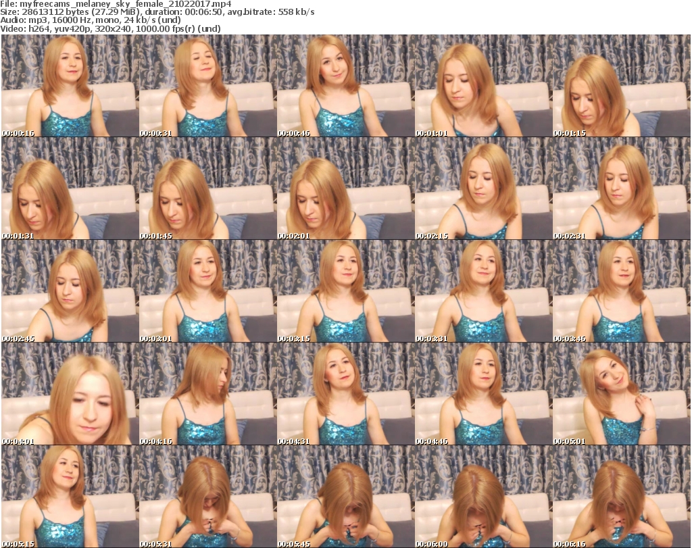Viewport: 692px width, 548px height.
Task: Select the thumbnail stamped 00:04:16
Action: pyautogui.click(x=208, y=394)
